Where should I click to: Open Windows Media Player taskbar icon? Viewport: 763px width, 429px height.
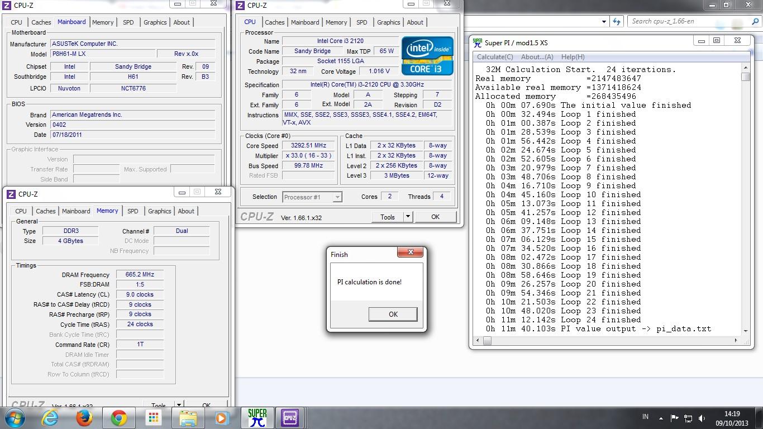coord(221,418)
